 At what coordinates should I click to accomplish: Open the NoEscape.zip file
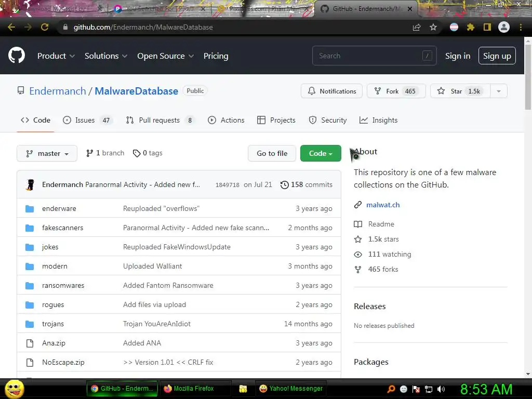pos(63,362)
